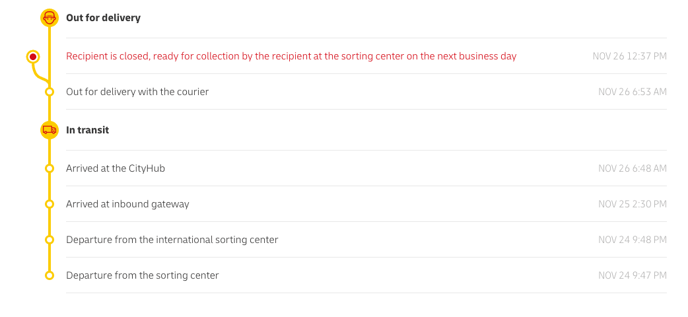Click Out for delivery with the courier text
The image size is (688, 317).
pyautogui.click(x=137, y=92)
